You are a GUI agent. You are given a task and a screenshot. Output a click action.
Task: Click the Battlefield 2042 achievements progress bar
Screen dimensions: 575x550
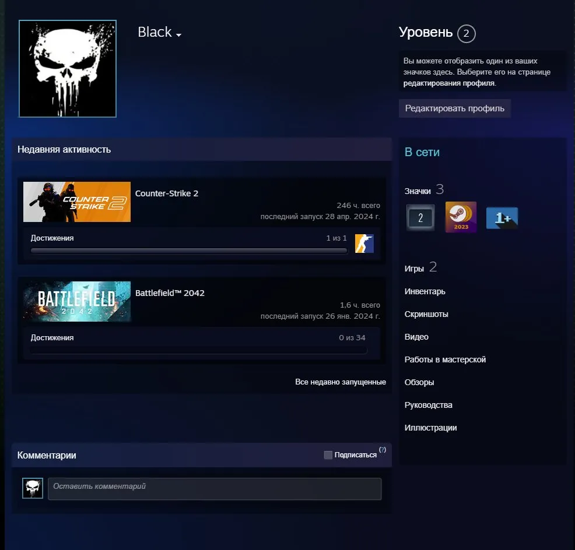point(198,350)
